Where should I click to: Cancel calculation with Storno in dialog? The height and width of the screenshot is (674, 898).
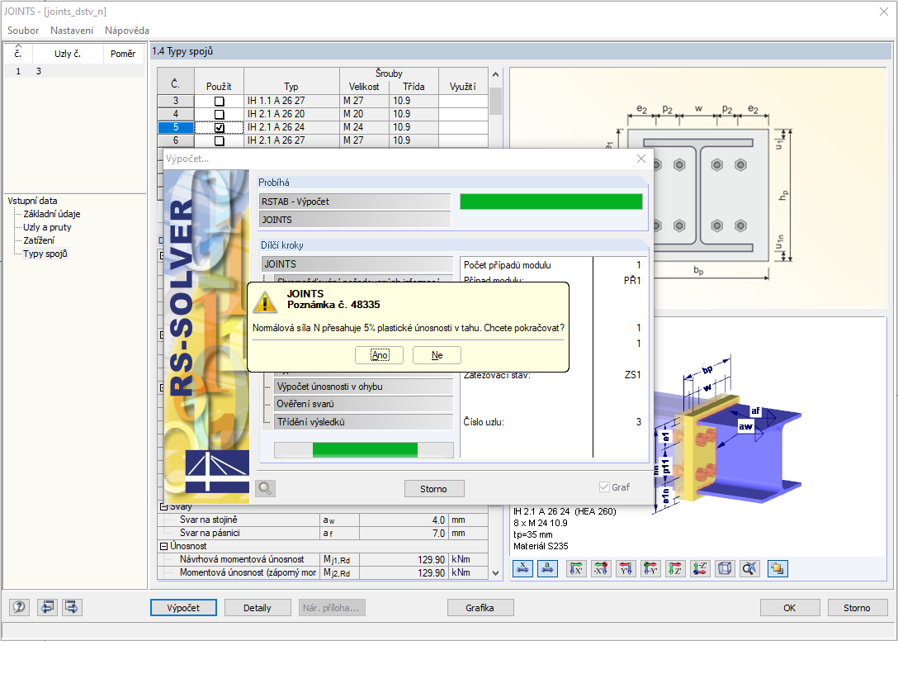(x=434, y=489)
